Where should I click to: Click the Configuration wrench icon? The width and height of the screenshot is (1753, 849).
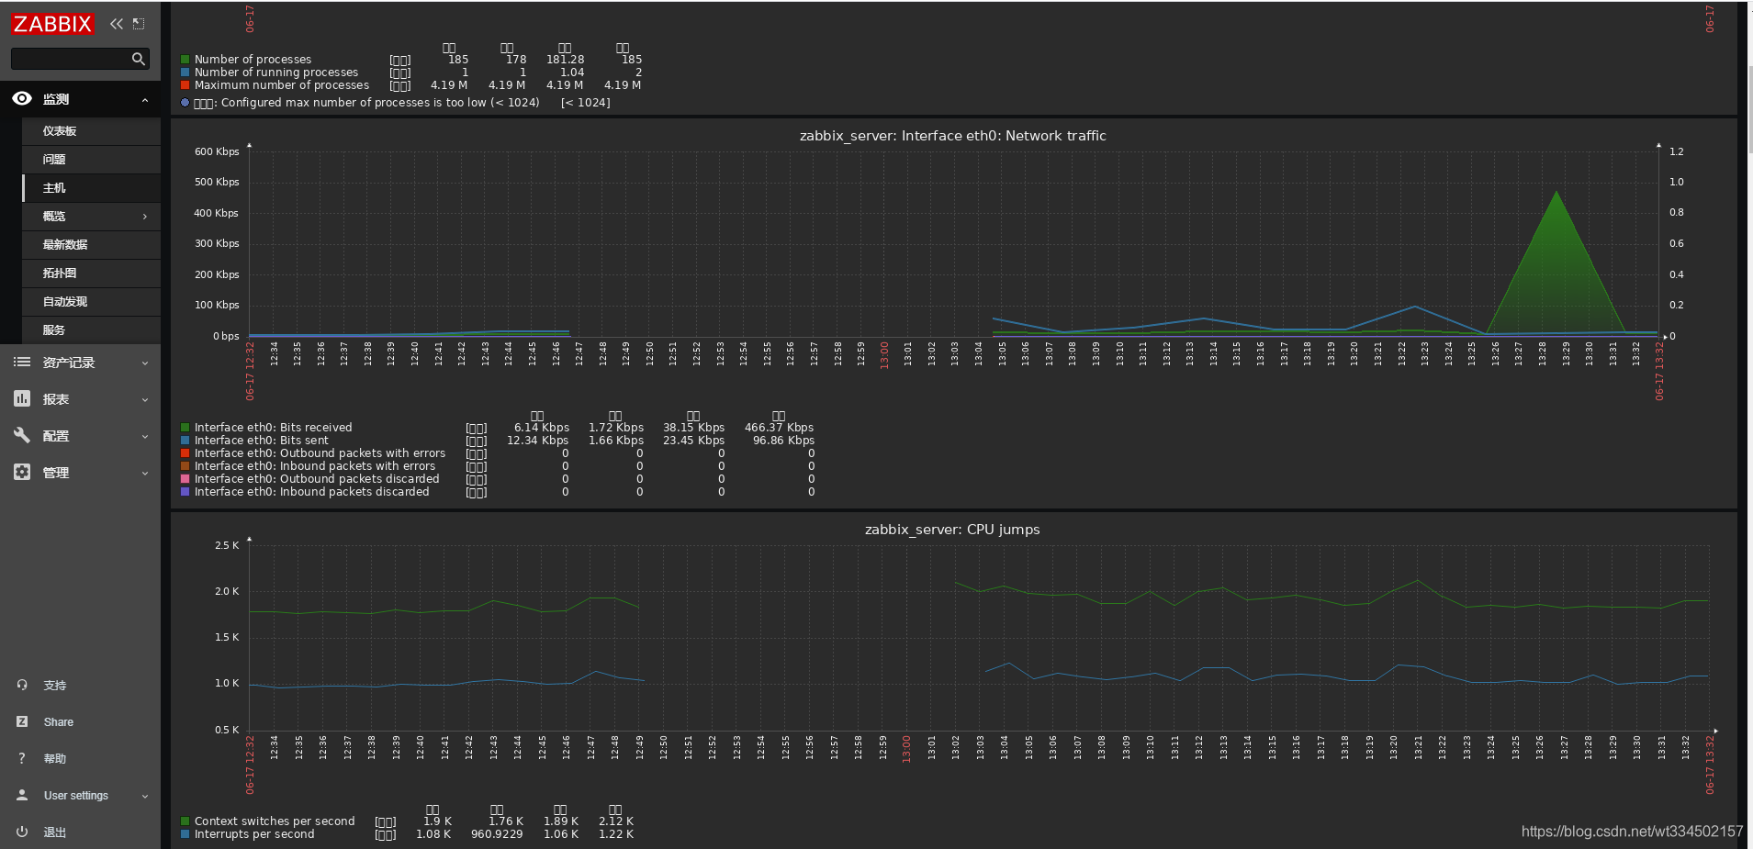point(22,436)
